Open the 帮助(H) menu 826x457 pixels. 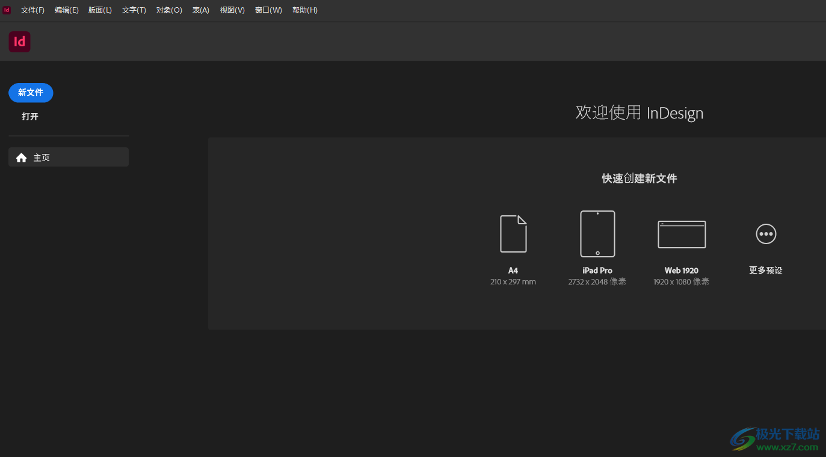(305, 10)
